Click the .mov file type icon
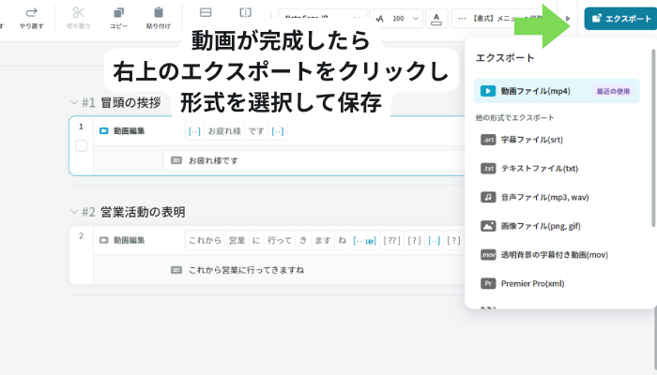657x375 pixels. coord(488,254)
